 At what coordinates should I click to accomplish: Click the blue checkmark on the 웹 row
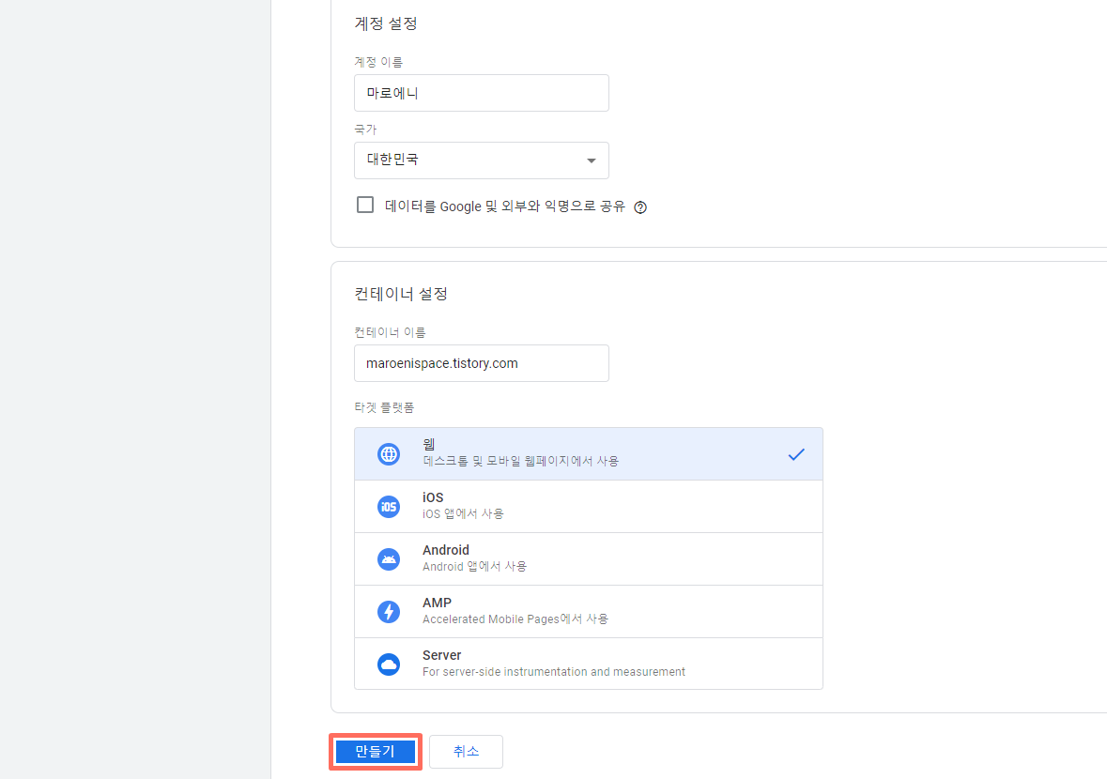[796, 454]
